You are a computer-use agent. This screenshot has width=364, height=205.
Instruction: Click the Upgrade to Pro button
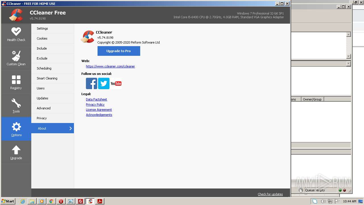coord(119,51)
